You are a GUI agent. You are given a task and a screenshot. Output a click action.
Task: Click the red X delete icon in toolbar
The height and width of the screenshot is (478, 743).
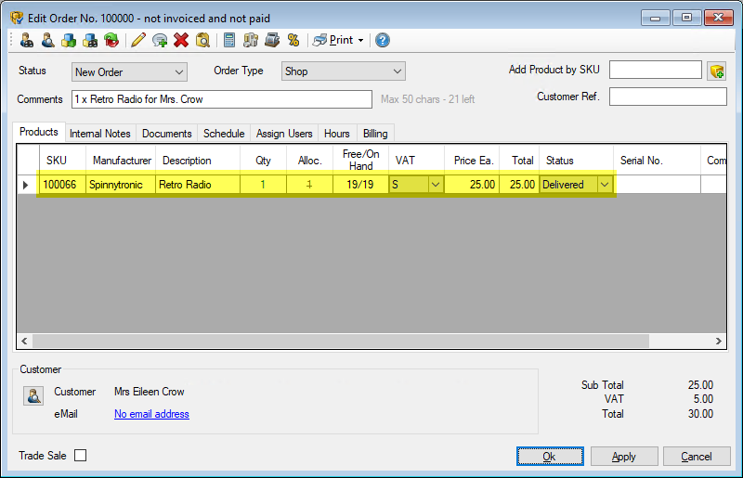pos(181,40)
